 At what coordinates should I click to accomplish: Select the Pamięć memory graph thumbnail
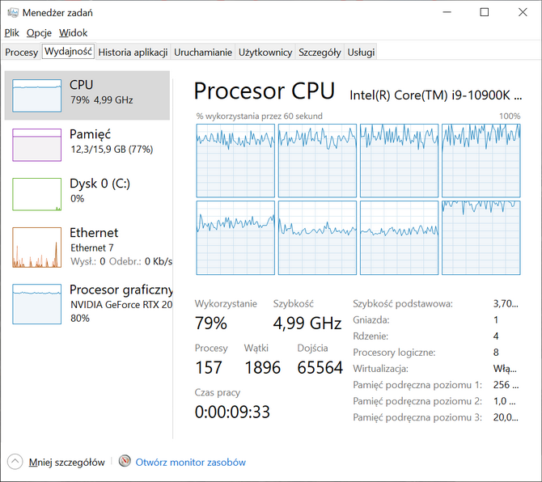tap(36, 145)
